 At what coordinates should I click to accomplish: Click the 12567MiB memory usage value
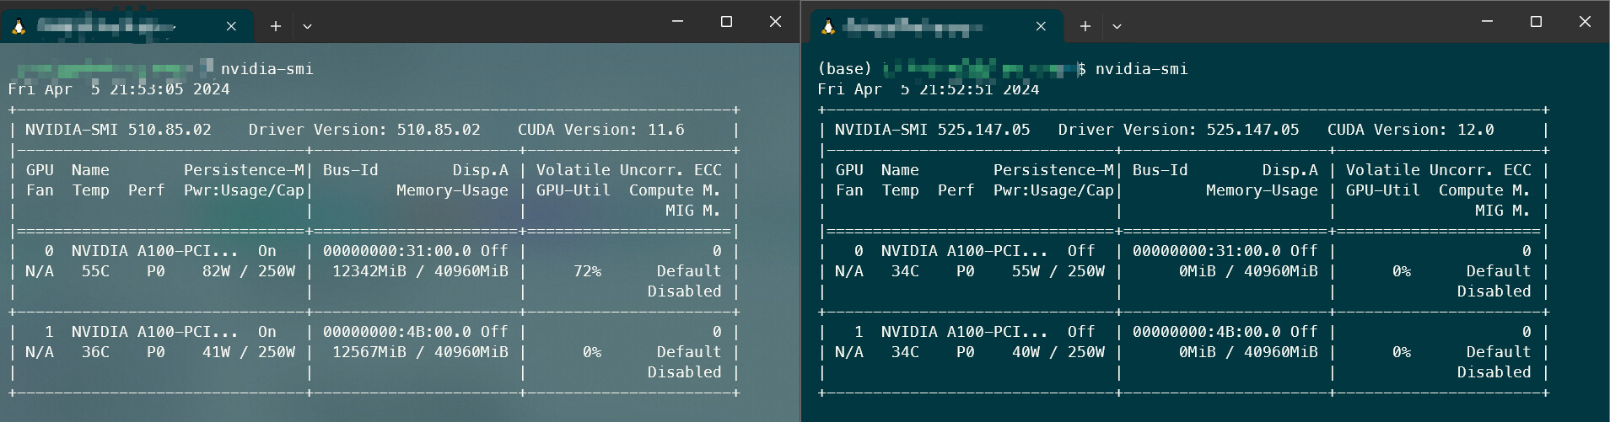coord(369,352)
